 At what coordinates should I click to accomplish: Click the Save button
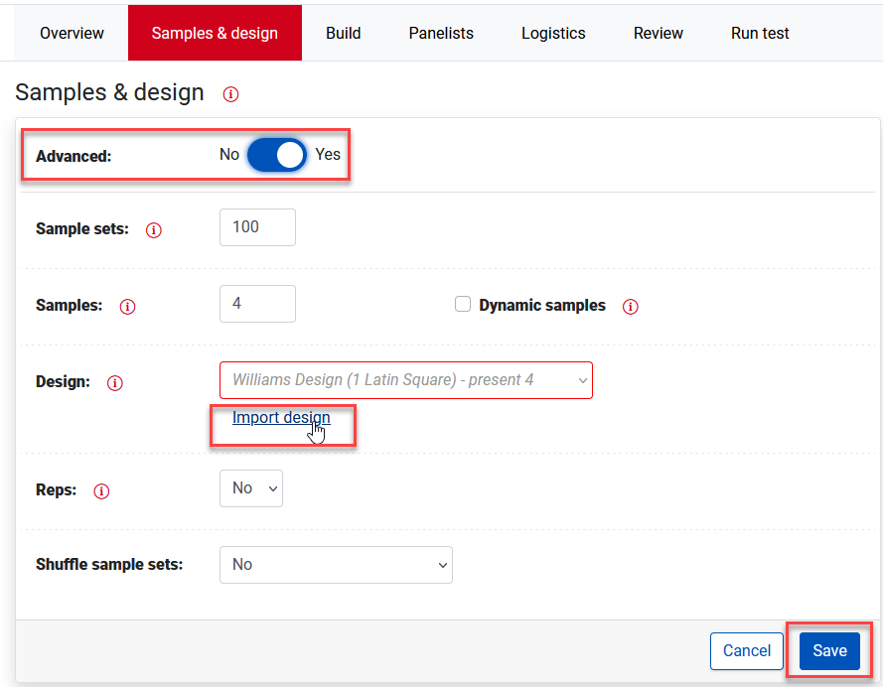click(829, 651)
